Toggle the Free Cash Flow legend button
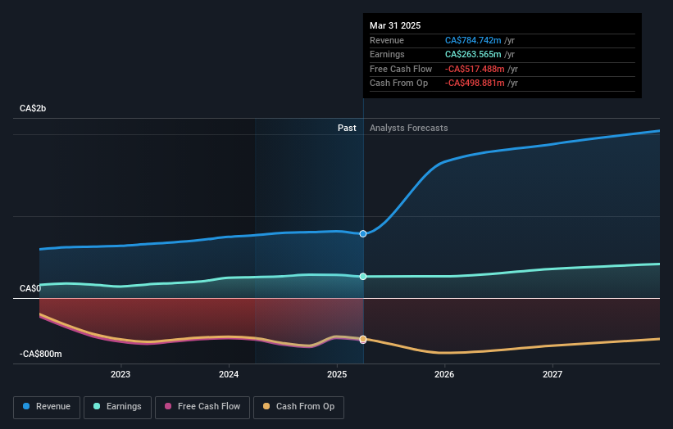Image resolution: width=673 pixels, height=429 pixels. click(202, 407)
